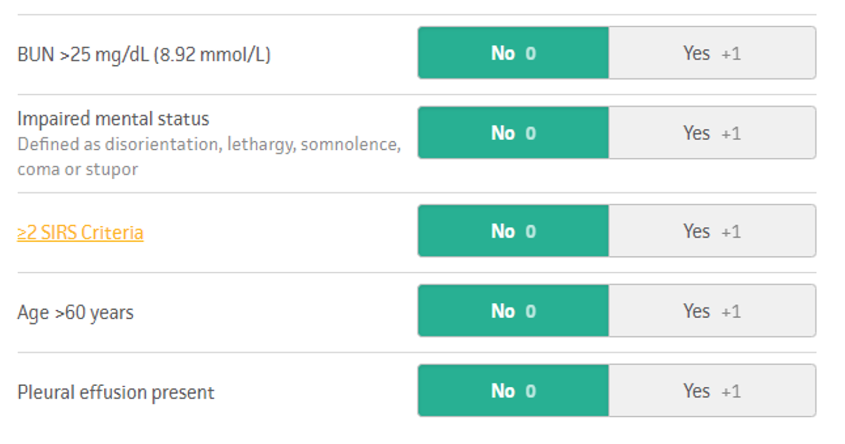The width and height of the screenshot is (845, 444).
Task: Mark Age >60 years as No
Action: [513, 311]
